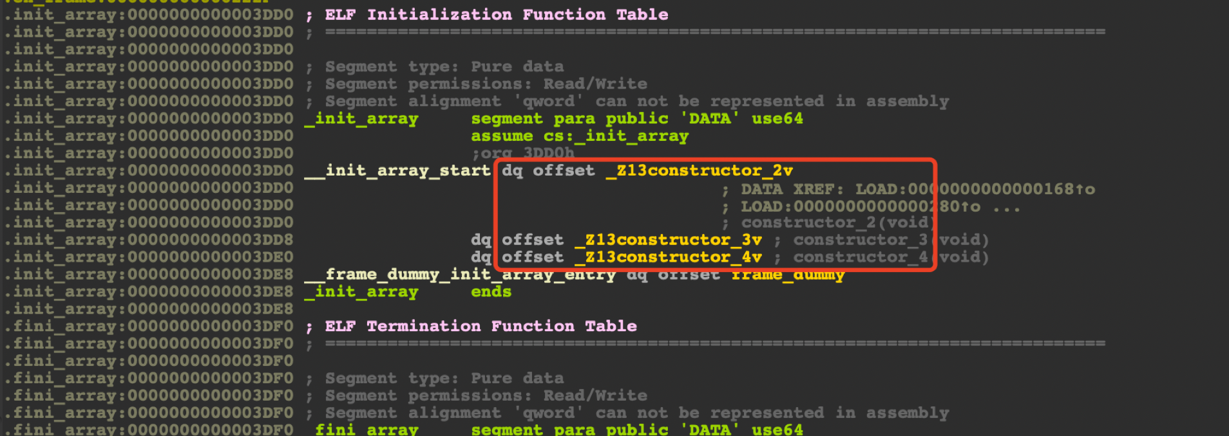Select the address .init_array:0000000000003DE0

pos(149,257)
